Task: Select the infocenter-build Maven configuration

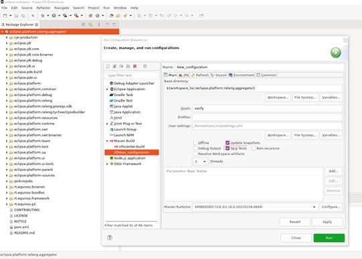Action: pyautogui.click(x=131, y=147)
